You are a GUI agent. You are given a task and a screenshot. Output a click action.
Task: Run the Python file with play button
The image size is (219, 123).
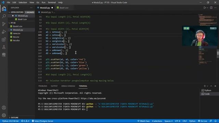tap(205, 8)
